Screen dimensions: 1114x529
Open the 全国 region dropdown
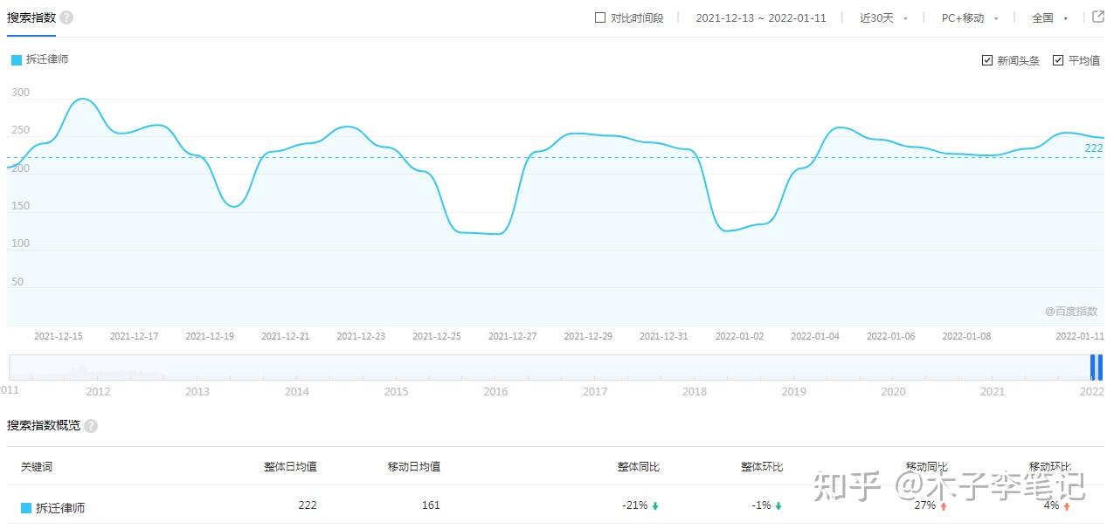coord(1050,17)
